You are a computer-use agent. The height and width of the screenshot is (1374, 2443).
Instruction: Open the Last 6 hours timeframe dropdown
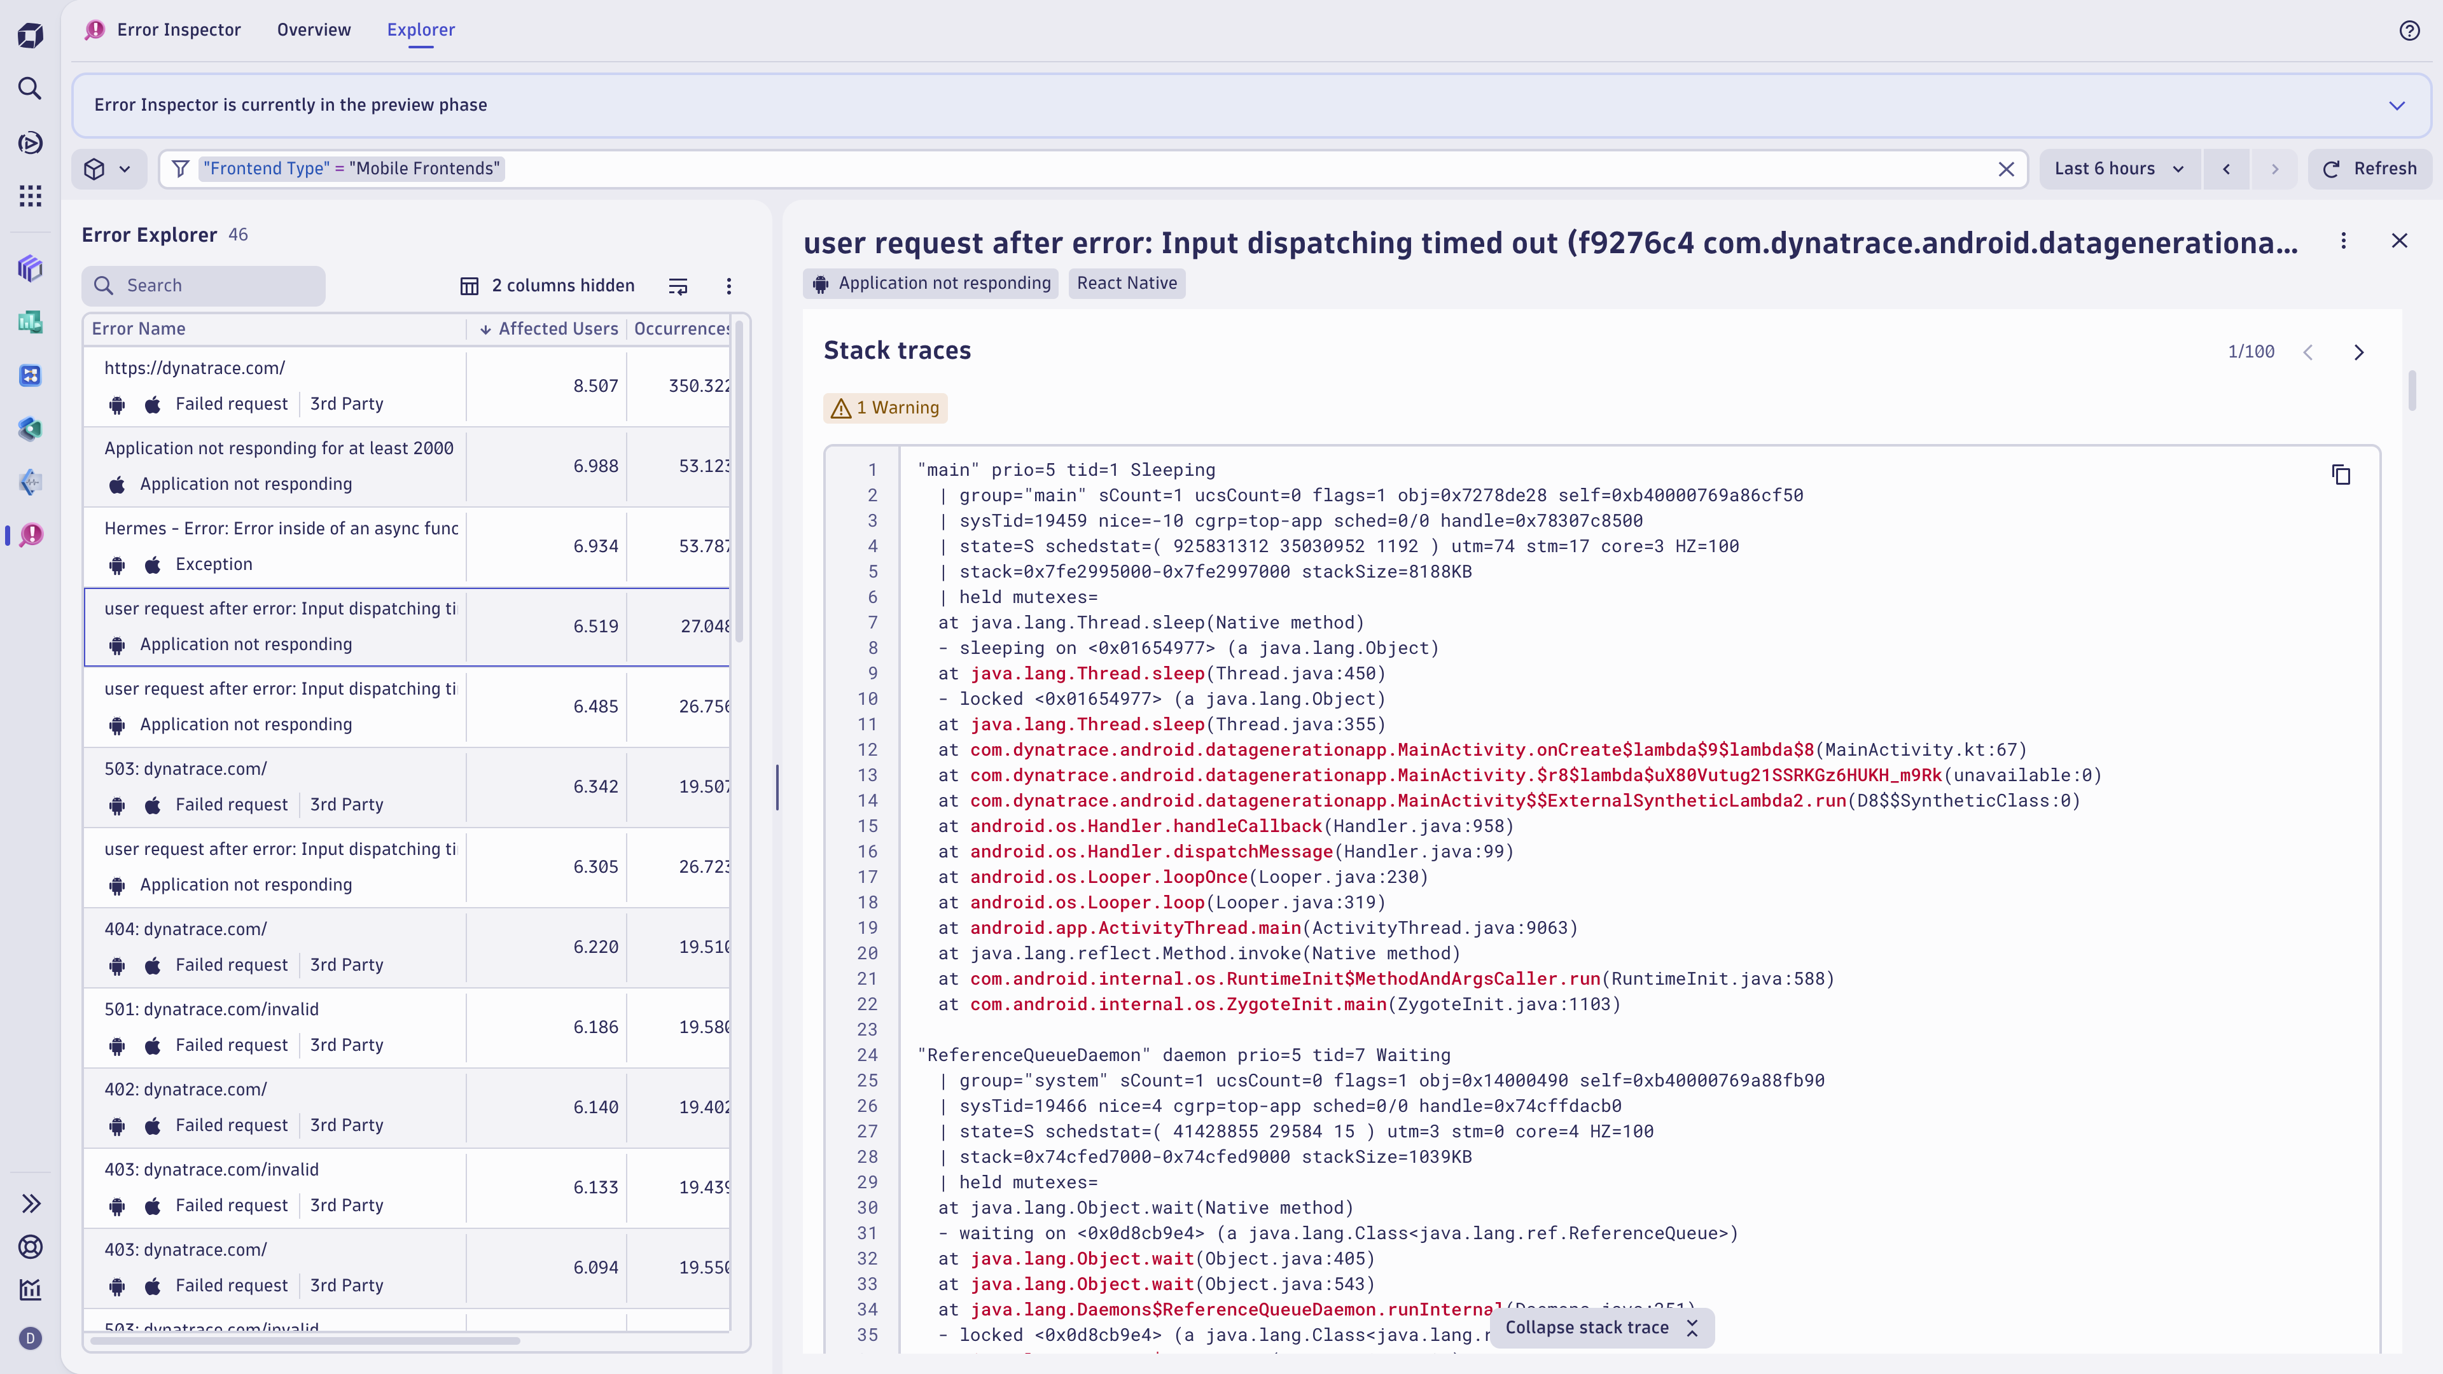point(2119,169)
